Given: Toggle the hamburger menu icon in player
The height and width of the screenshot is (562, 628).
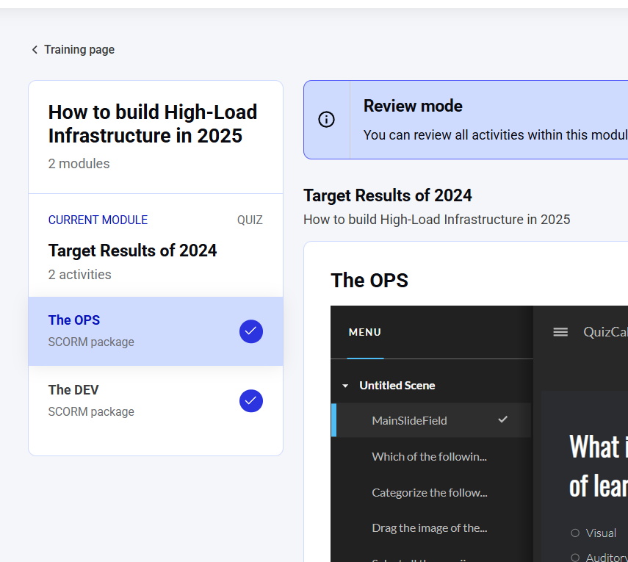Looking at the screenshot, I should pyautogui.click(x=560, y=332).
